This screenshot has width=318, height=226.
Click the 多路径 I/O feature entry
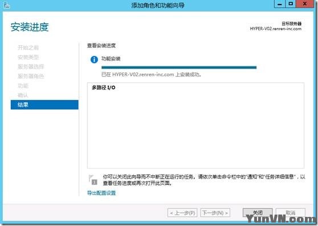click(104, 87)
